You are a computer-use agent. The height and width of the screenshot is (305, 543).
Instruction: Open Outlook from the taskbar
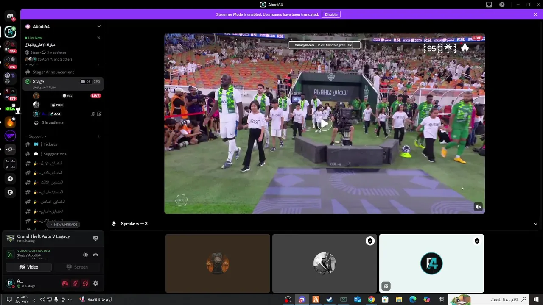point(357,299)
